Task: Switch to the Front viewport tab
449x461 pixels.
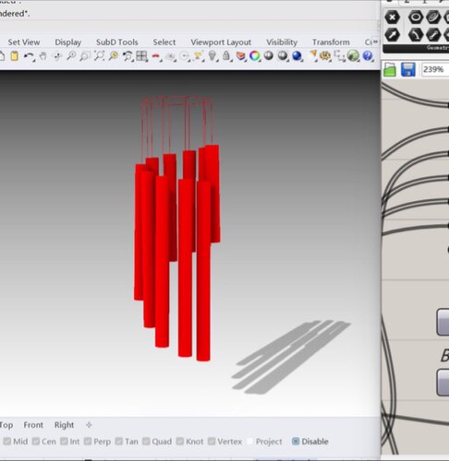Action: (33, 425)
